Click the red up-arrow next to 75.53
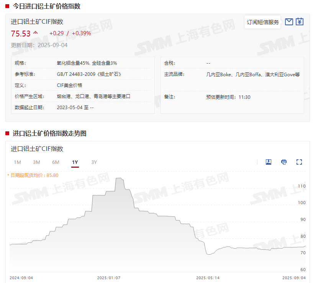 (x=36, y=33)
